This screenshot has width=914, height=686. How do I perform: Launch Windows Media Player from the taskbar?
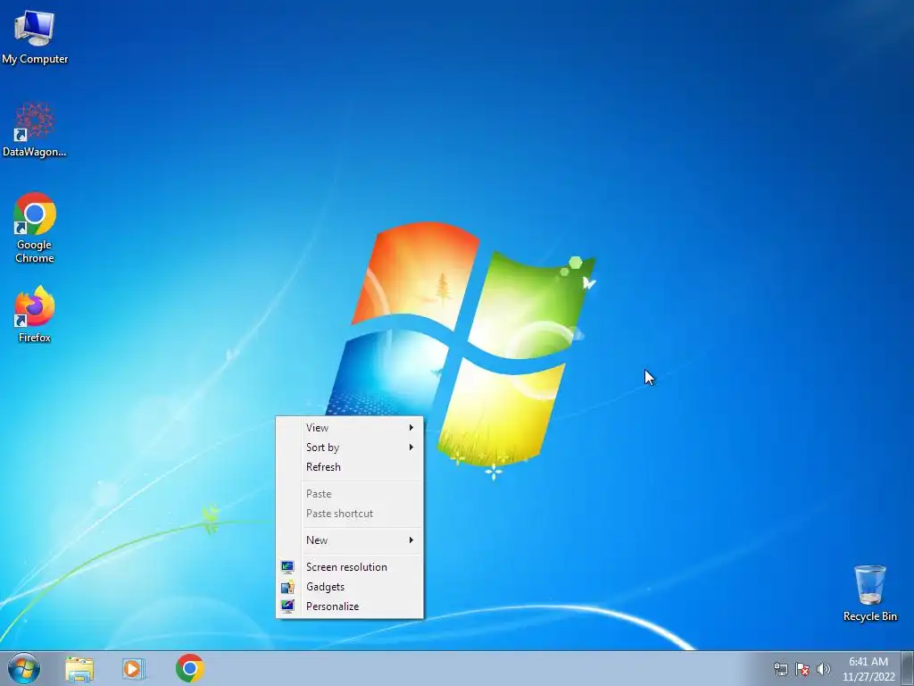point(134,669)
